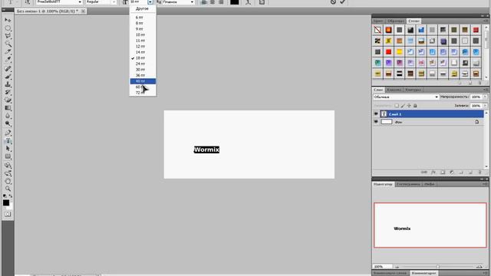The height and width of the screenshot is (276, 491).
Task: Select the Dodge tool
Action: point(8,123)
